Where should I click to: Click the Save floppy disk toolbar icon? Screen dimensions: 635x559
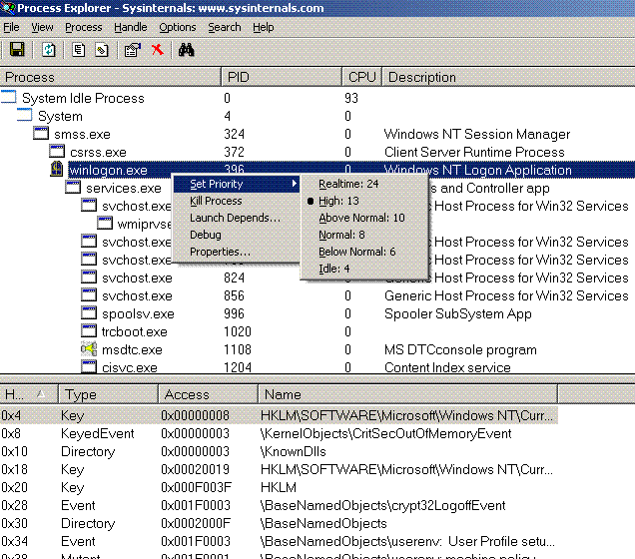click(17, 50)
